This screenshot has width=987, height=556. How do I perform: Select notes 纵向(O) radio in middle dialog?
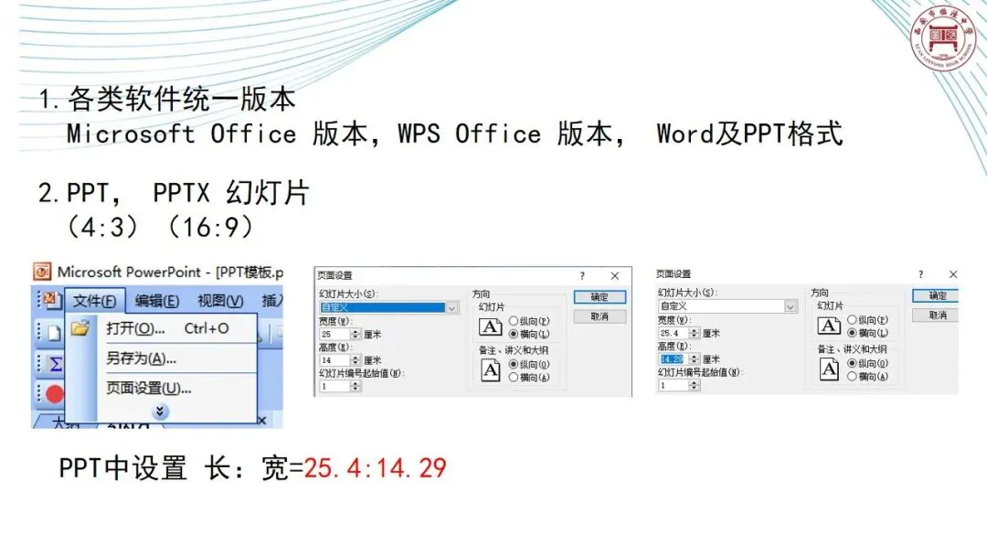514,365
